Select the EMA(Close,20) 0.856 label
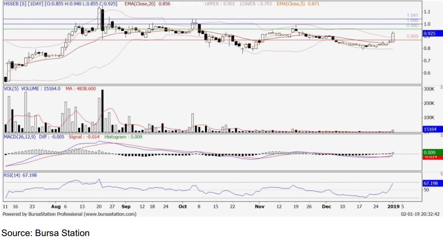443x238 pixels. click(x=148, y=4)
